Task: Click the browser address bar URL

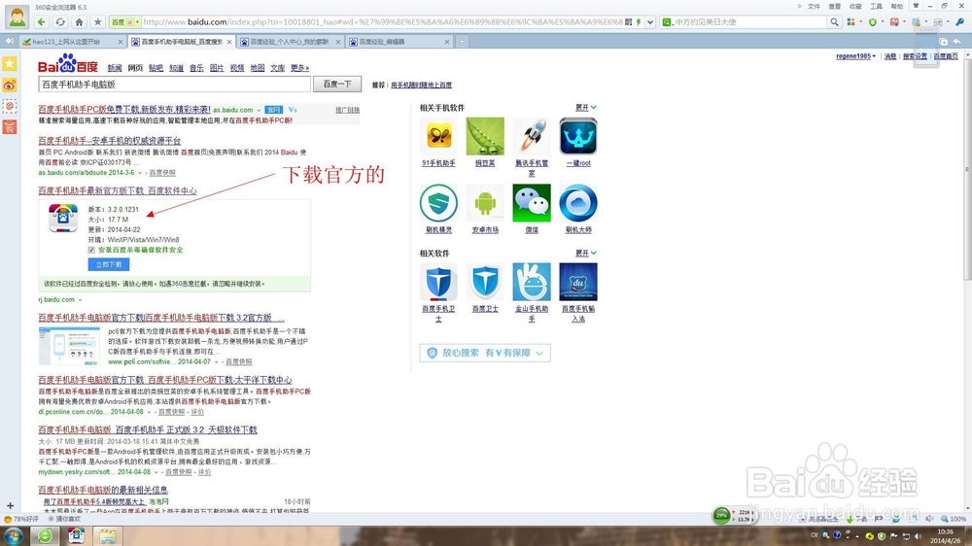Action: tap(382, 22)
